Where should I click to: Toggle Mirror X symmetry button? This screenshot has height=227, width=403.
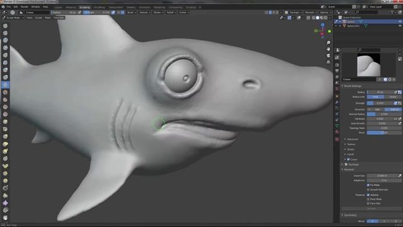[x=372, y=221]
